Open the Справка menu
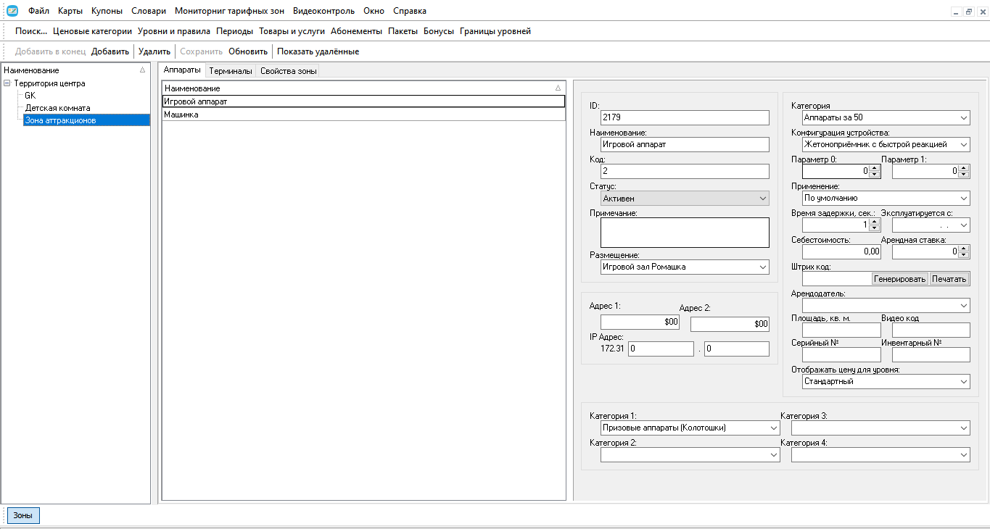Screen dimensions: 990x529 point(410,11)
